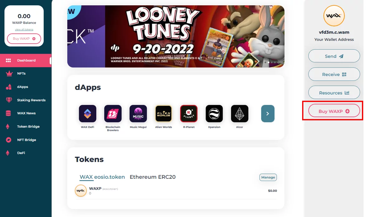Click the Looney Tunes promo banner

176,36
